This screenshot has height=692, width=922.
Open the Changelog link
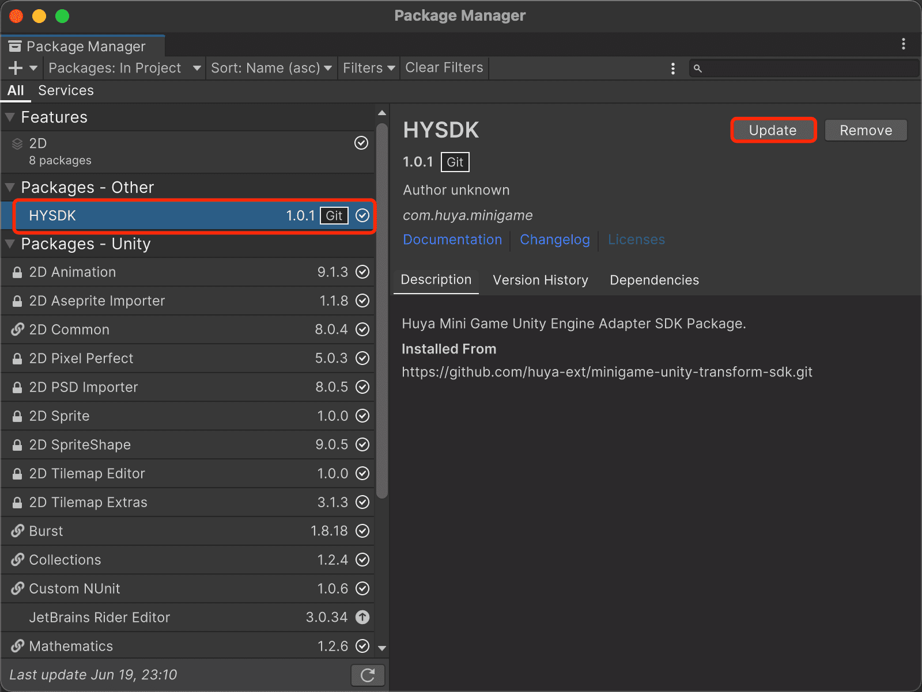554,239
